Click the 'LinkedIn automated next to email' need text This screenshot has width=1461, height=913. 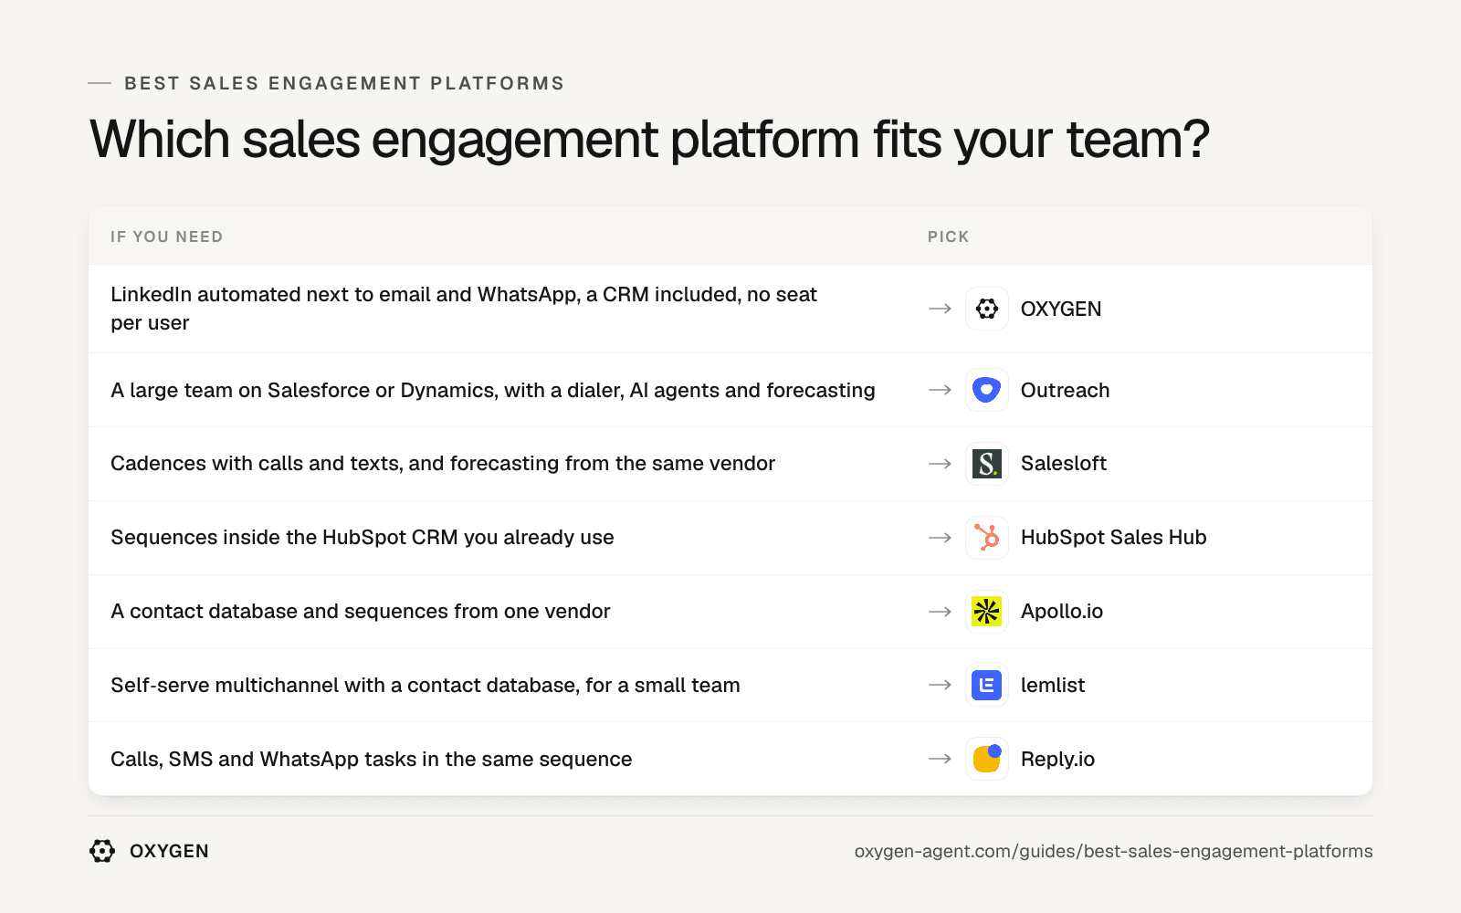pyautogui.click(x=464, y=309)
